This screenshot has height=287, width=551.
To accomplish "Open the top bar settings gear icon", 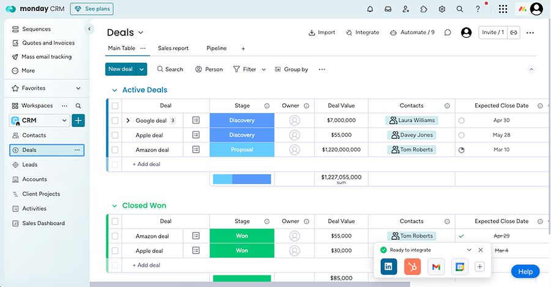I will pos(441,9).
